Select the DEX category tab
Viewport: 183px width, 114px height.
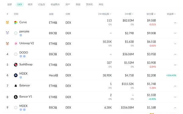pos(20,5)
